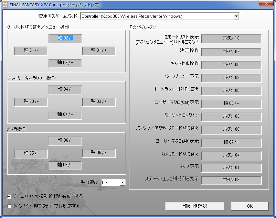Image resolution: width=276 pixels, height=218 pixels.
Task: Set パッシブ/アクティブモード binding ボタン 06
Action: pos(231,130)
